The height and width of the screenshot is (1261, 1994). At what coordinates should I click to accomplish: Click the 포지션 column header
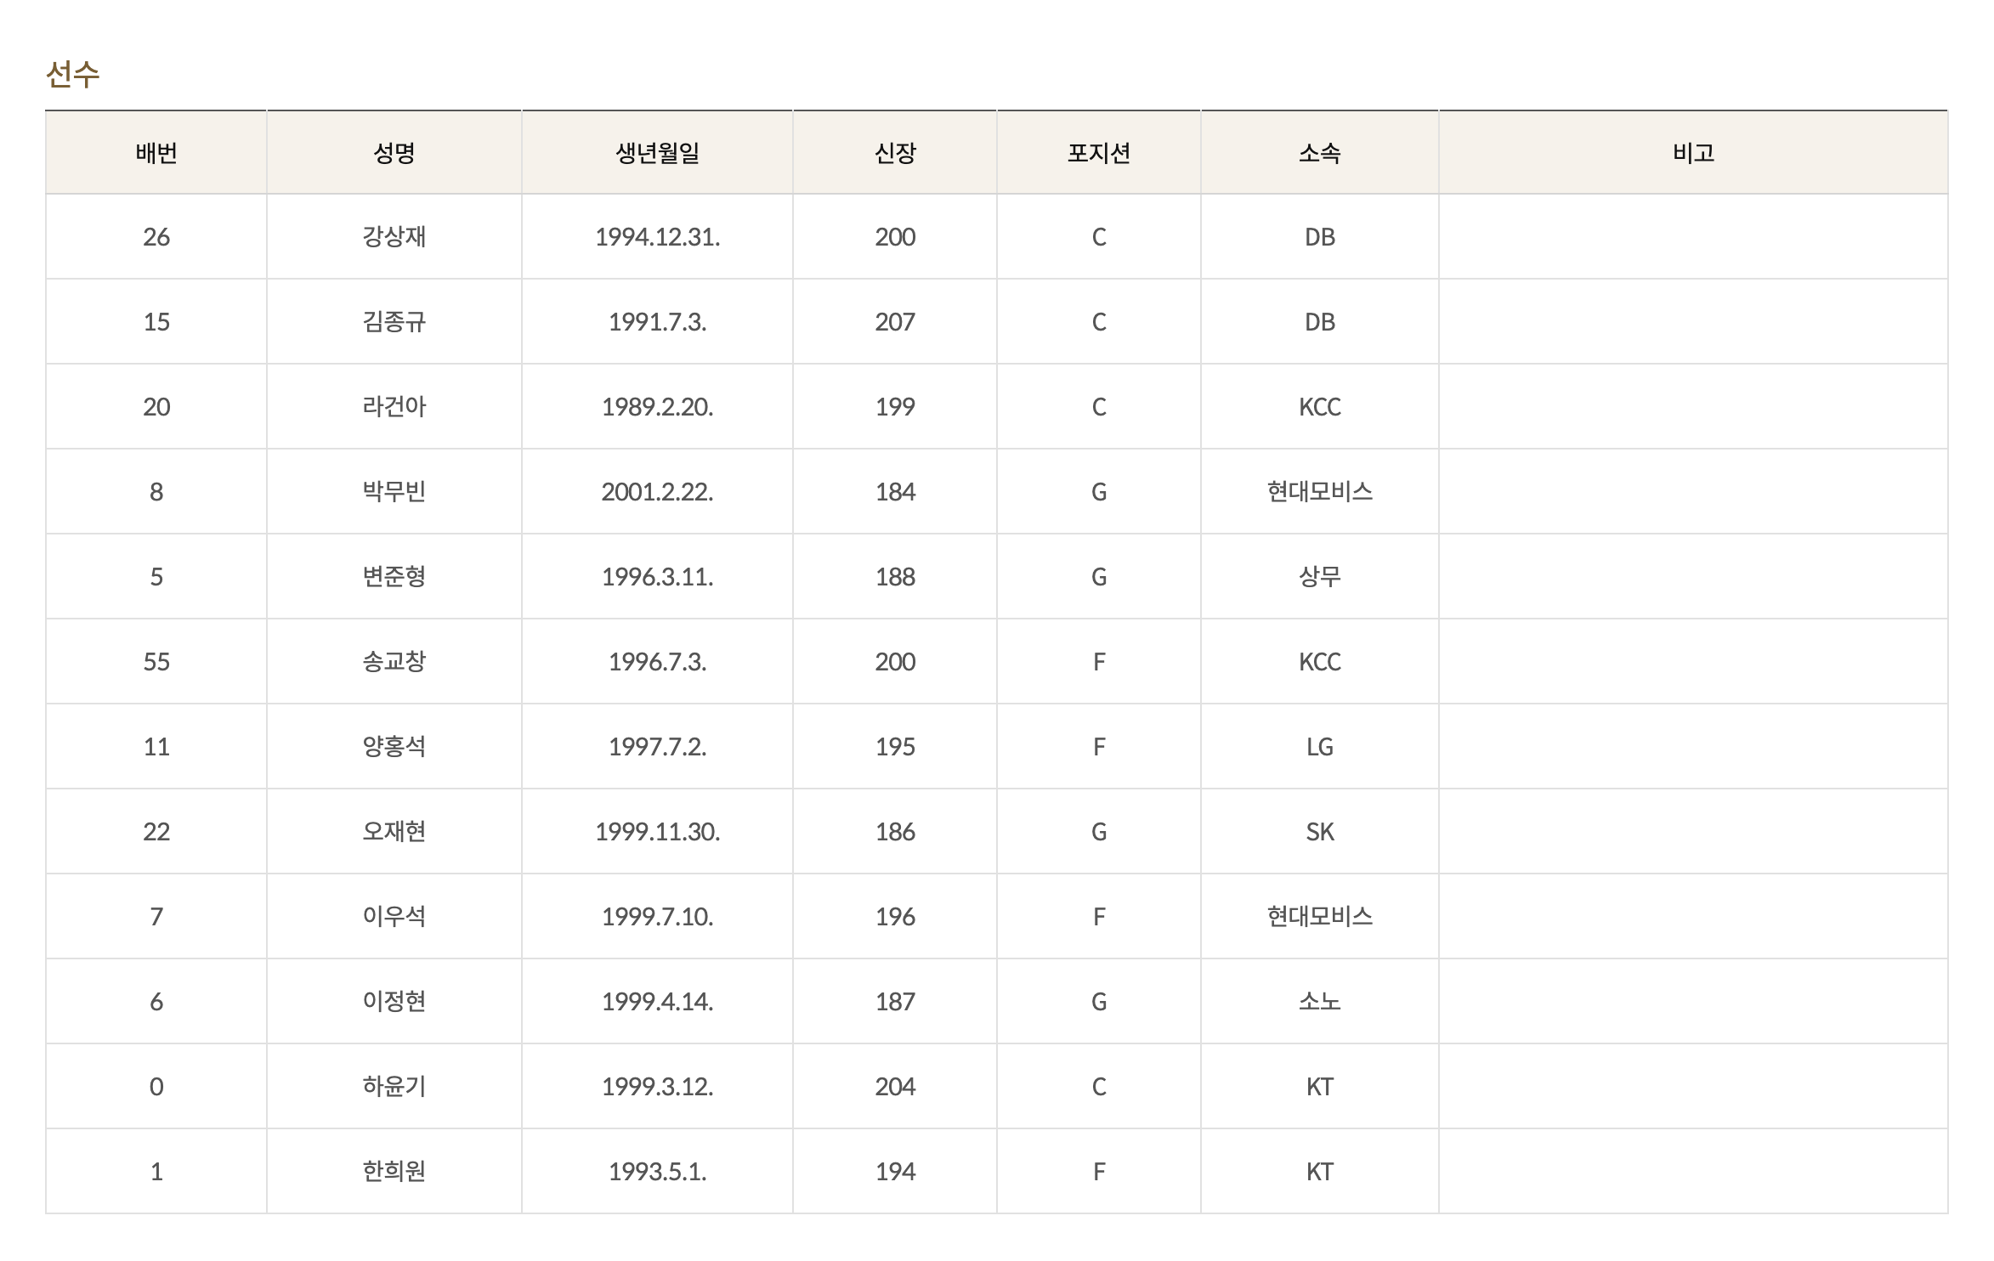[x=1099, y=153]
